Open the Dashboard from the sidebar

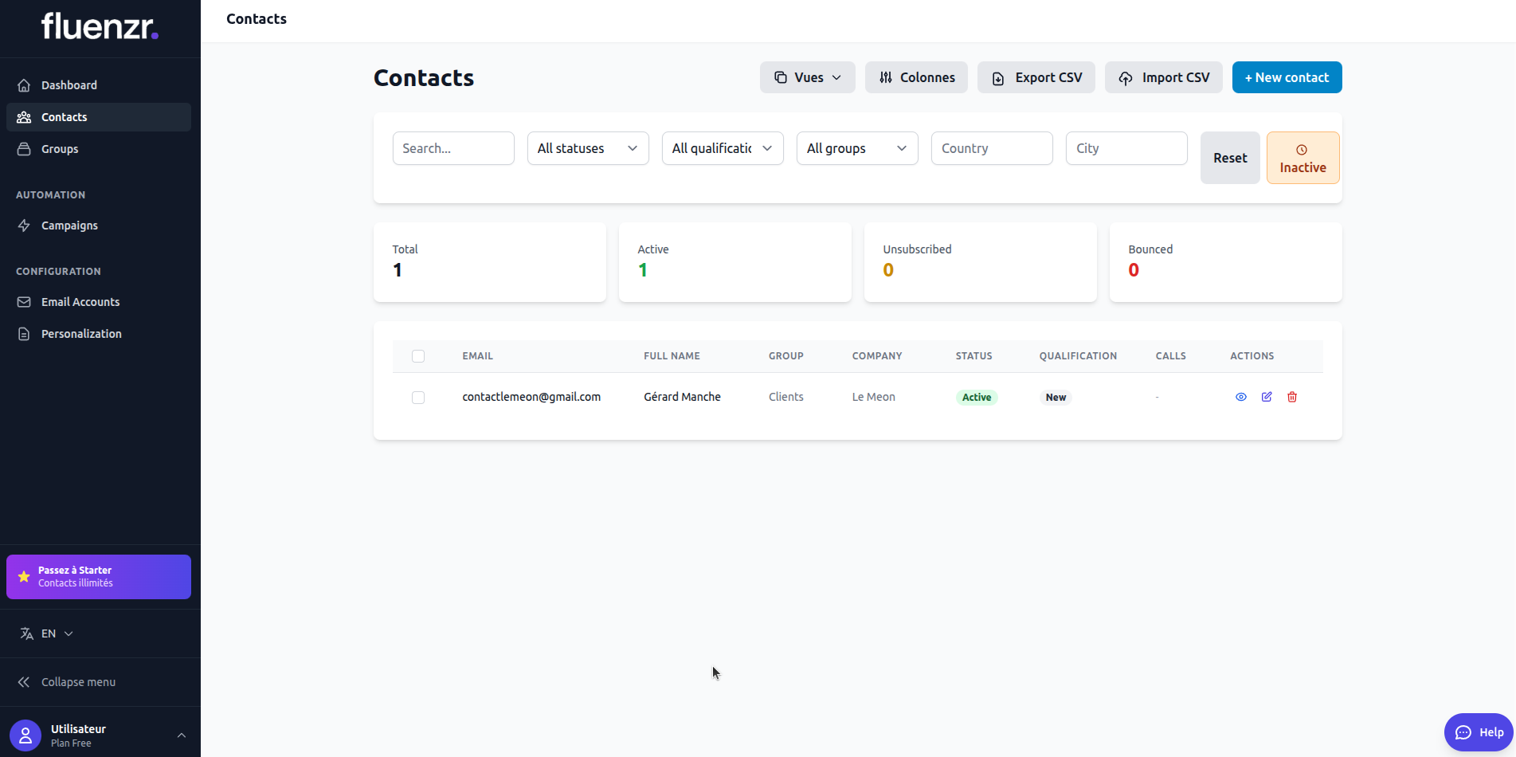[69, 84]
